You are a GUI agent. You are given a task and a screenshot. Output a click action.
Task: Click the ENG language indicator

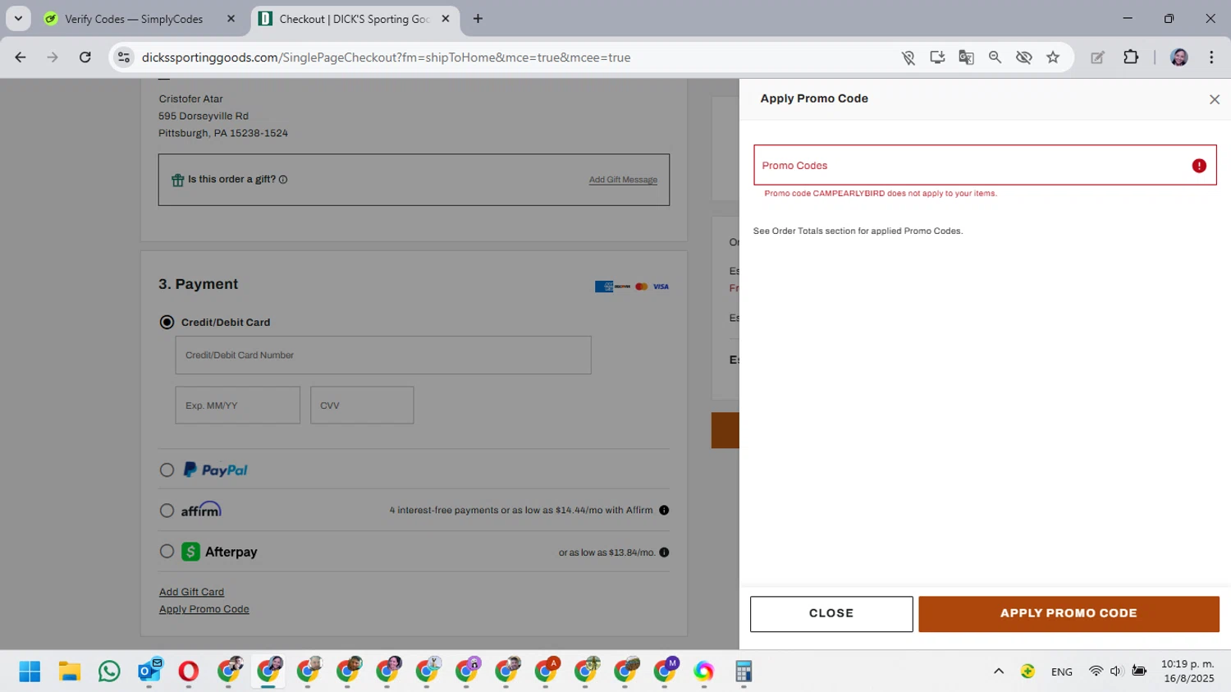(1061, 672)
